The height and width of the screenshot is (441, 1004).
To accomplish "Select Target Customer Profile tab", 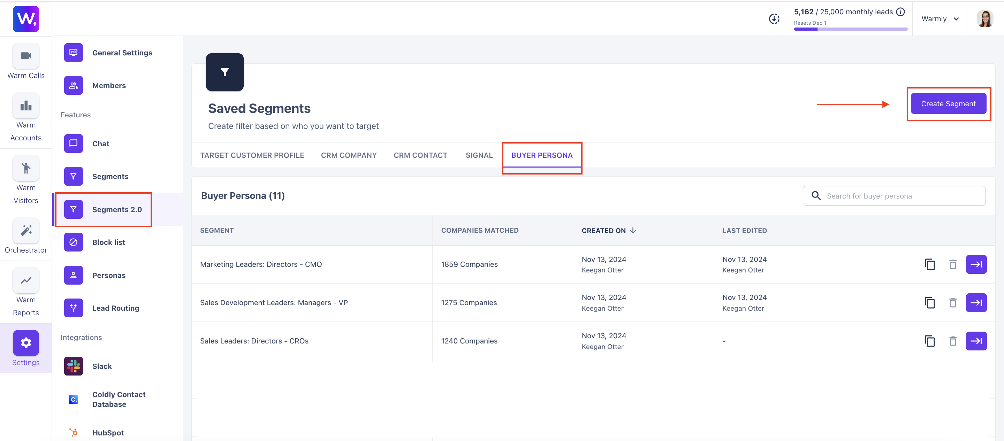I will click(252, 155).
